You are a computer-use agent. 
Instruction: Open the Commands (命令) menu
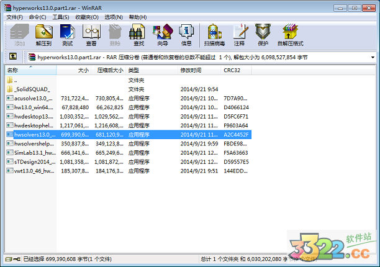coord(37,17)
